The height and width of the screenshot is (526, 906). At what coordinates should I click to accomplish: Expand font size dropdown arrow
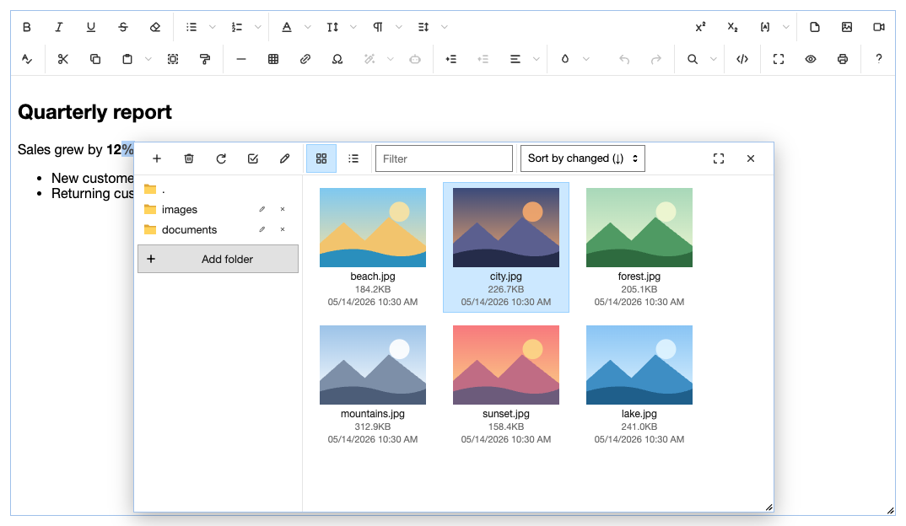pyautogui.click(x=353, y=27)
